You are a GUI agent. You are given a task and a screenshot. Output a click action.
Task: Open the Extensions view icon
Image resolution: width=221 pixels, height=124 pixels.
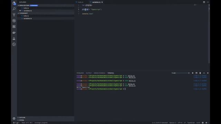(14, 27)
